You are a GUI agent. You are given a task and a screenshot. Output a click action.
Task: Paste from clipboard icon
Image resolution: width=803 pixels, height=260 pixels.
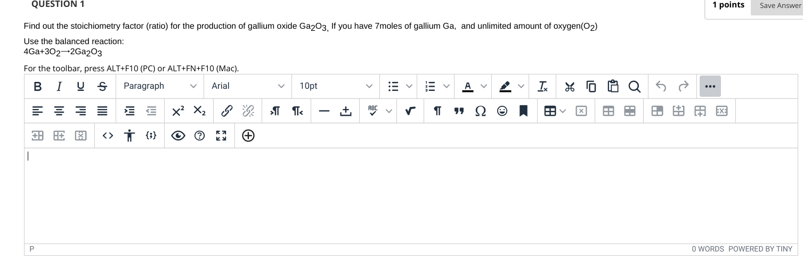click(x=612, y=86)
